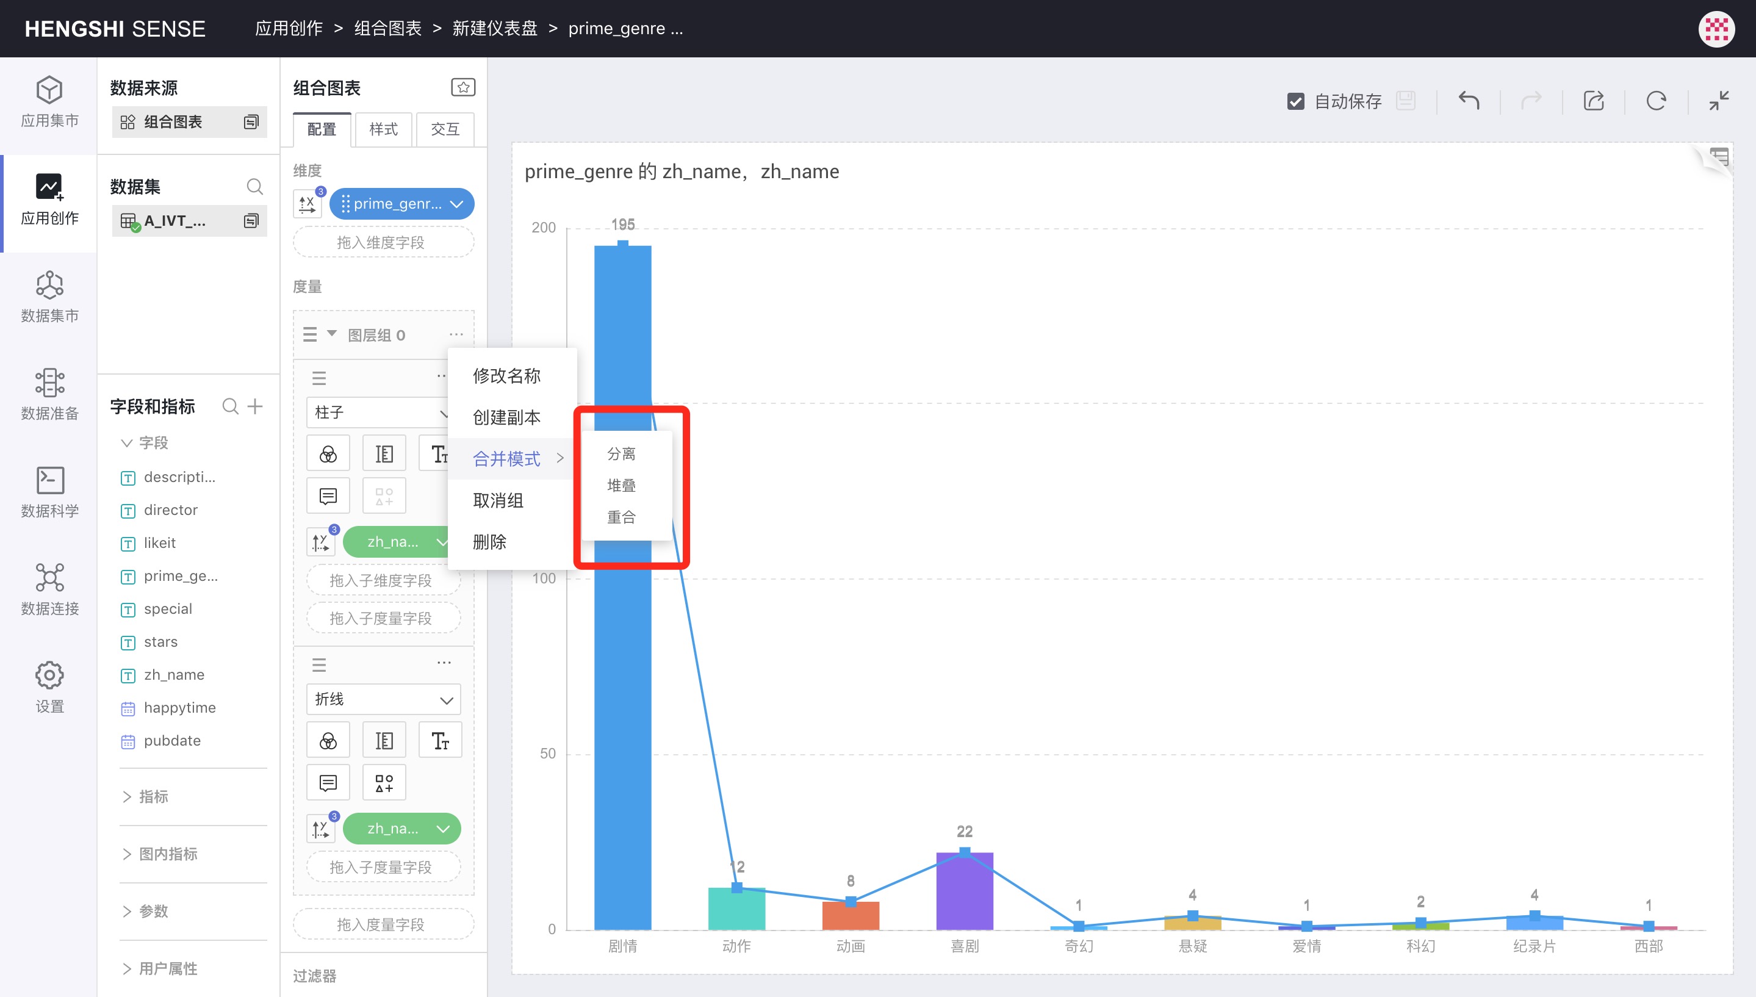Click the dimension sort icon beside prime_genre
Screen dimensions: 1756x997
308,204
